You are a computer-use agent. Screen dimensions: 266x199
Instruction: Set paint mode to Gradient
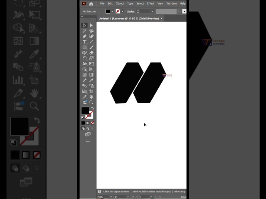coord(88,123)
